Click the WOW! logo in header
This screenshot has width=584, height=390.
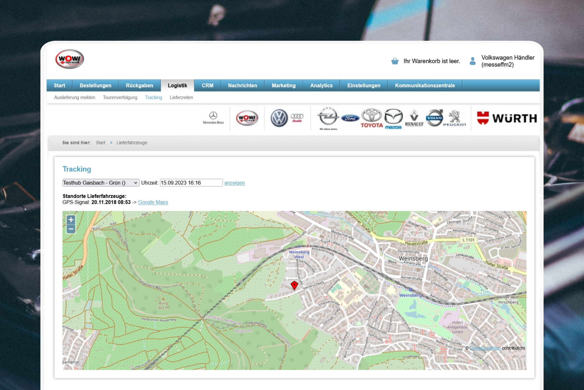(69, 59)
